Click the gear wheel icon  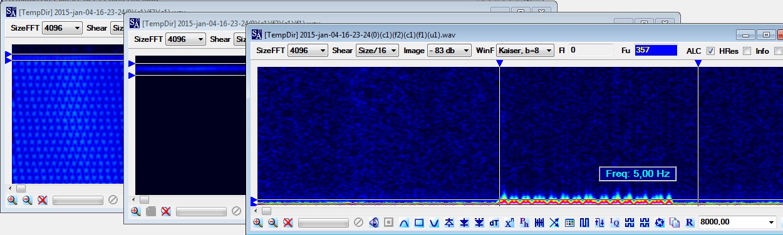point(660,222)
